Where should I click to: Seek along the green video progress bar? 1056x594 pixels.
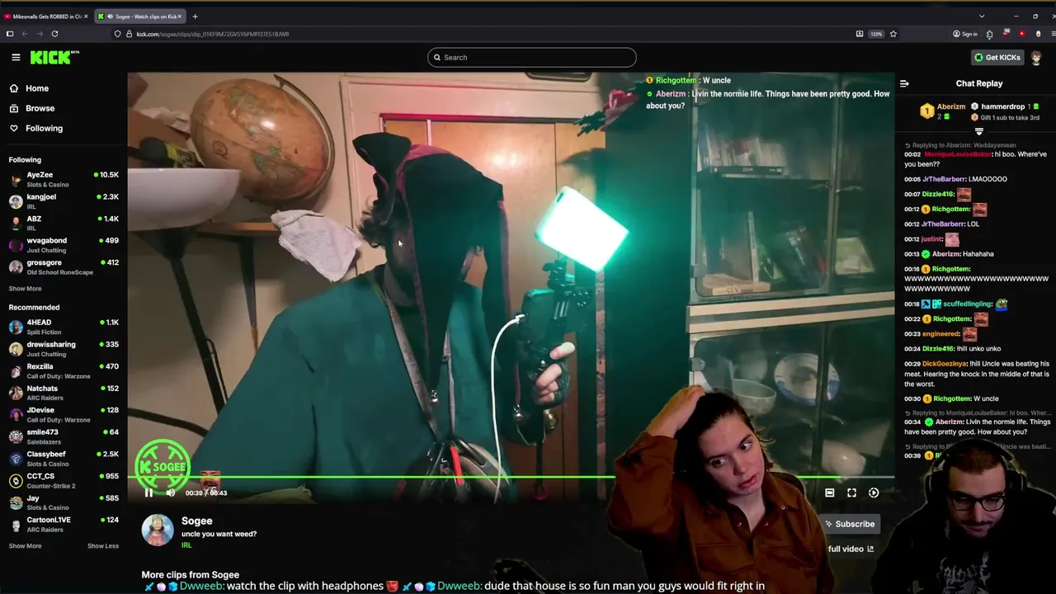click(x=511, y=477)
